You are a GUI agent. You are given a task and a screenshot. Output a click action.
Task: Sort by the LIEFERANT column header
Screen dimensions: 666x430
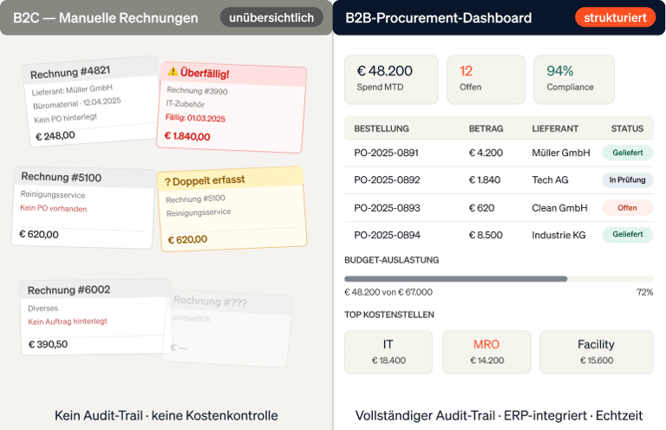click(x=555, y=128)
